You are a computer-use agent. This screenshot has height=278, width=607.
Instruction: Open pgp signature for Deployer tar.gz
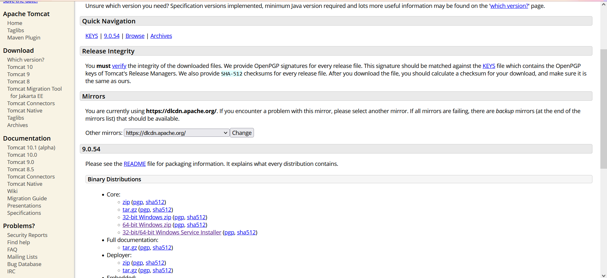point(145,270)
